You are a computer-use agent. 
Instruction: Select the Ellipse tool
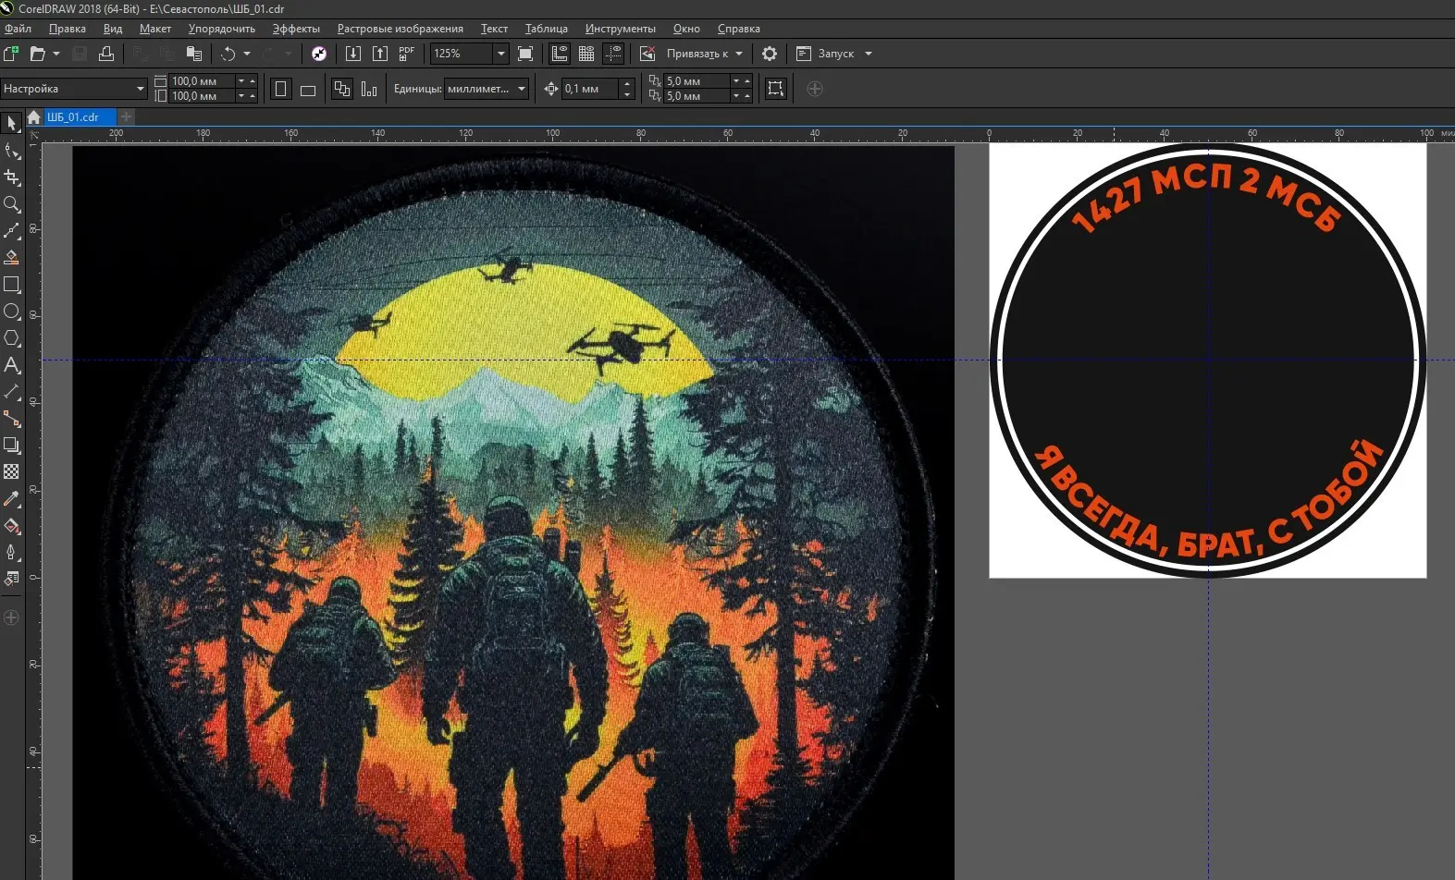click(x=12, y=312)
